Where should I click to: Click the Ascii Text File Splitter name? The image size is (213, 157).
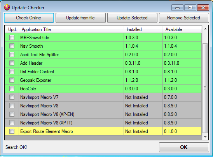[71, 55]
